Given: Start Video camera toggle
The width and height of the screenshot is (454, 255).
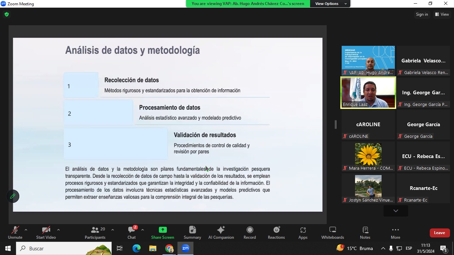Looking at the screenshot, I should 46,232.
